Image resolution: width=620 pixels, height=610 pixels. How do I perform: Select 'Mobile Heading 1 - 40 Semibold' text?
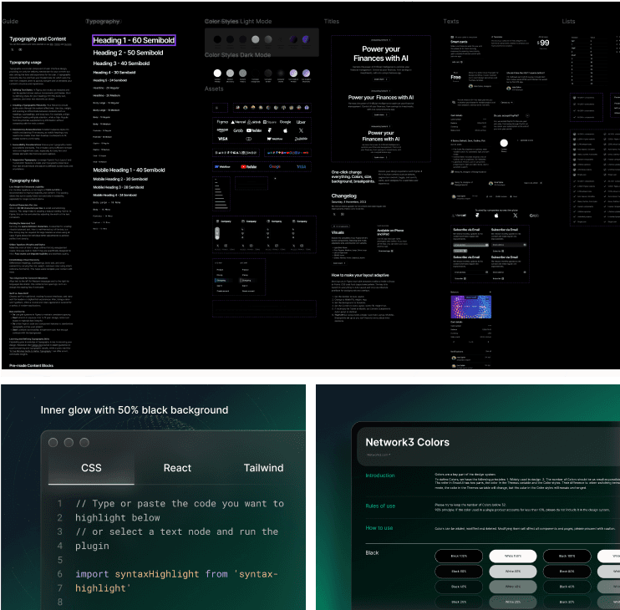pyautogui.click(x=129, y=170)
